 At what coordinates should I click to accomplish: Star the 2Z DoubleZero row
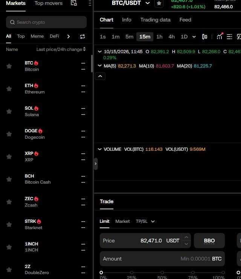tap(9, 270)
